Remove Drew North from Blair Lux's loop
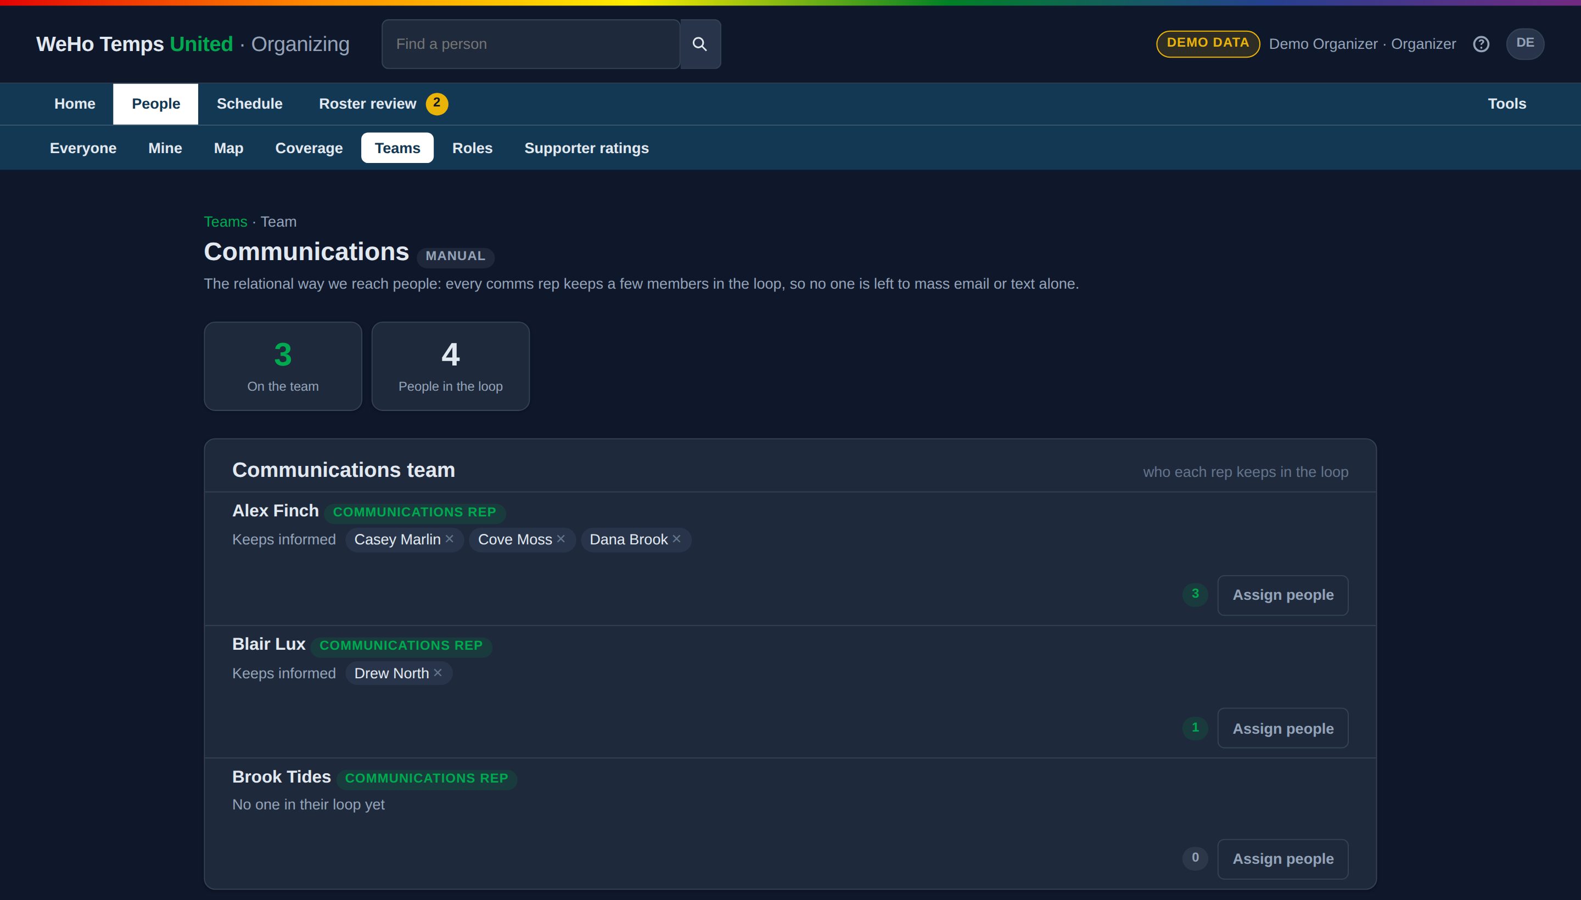 pos(438,672)
